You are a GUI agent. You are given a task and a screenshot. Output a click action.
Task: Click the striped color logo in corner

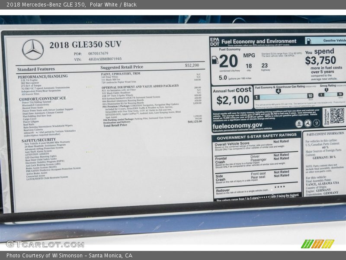tap(317, 244)
